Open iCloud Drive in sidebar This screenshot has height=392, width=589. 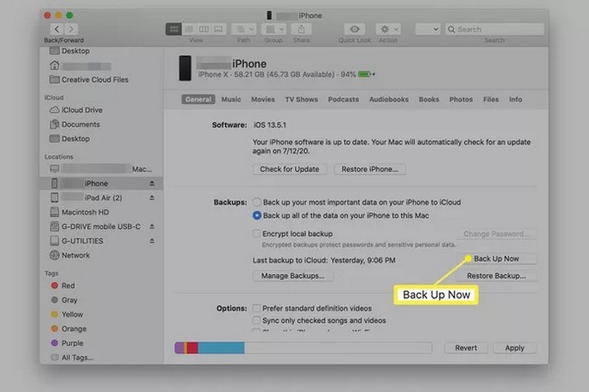(76, 110)
